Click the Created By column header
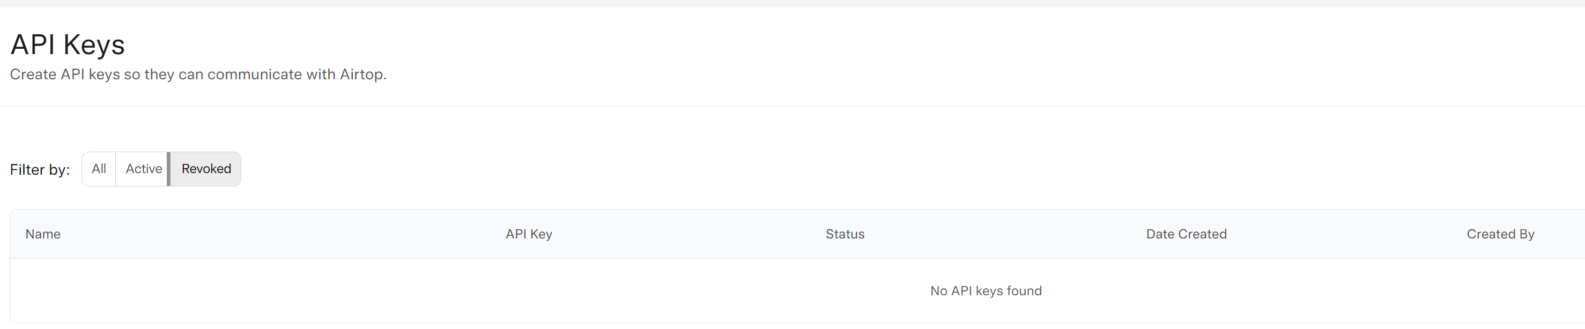 [1500, 234]
